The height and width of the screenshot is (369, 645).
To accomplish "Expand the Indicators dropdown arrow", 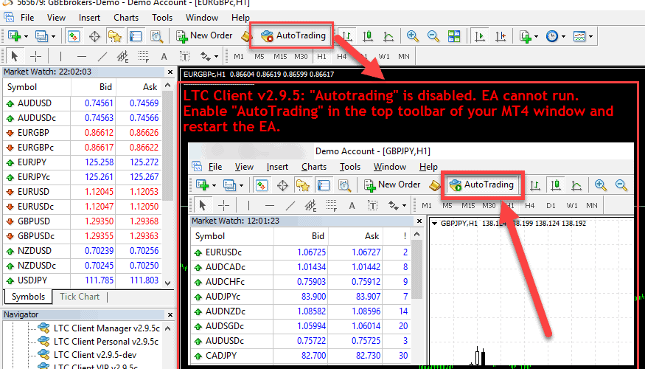I will pos(536,36).
